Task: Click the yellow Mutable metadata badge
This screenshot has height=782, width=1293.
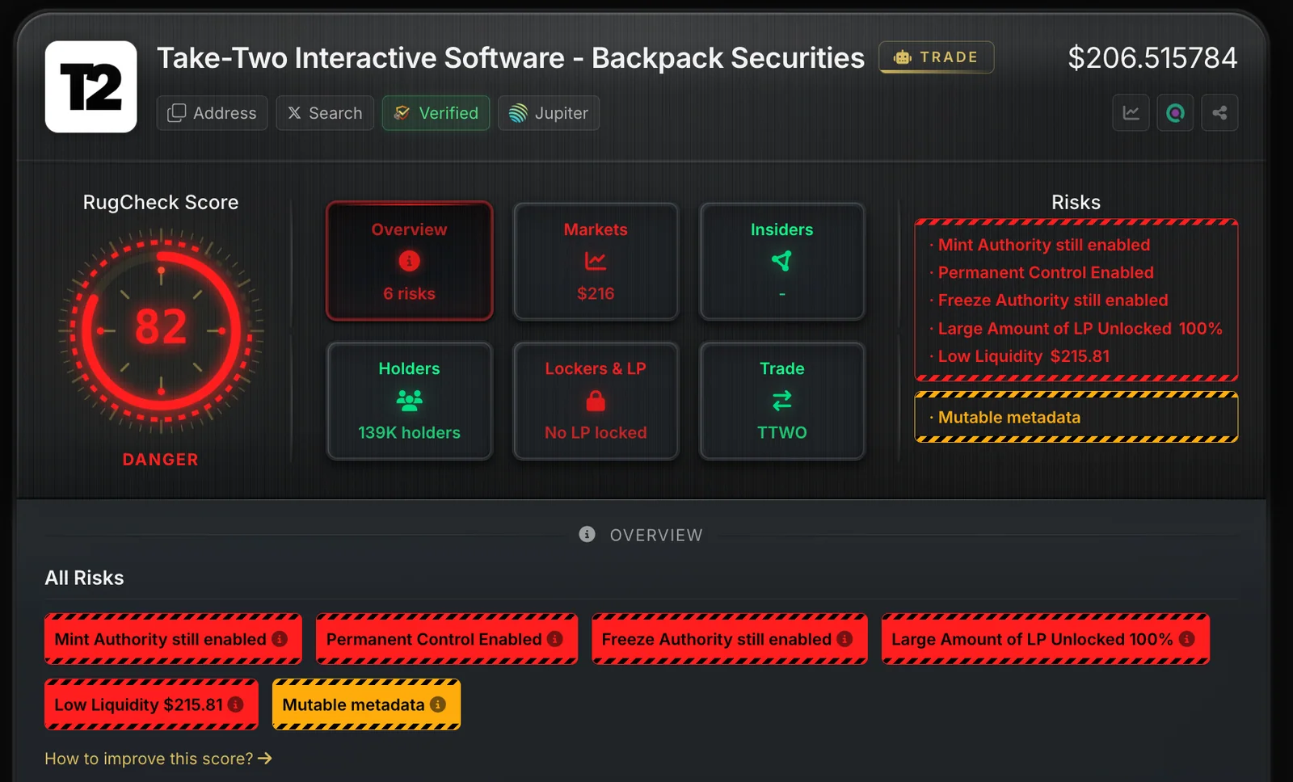Action: (366, 704)
